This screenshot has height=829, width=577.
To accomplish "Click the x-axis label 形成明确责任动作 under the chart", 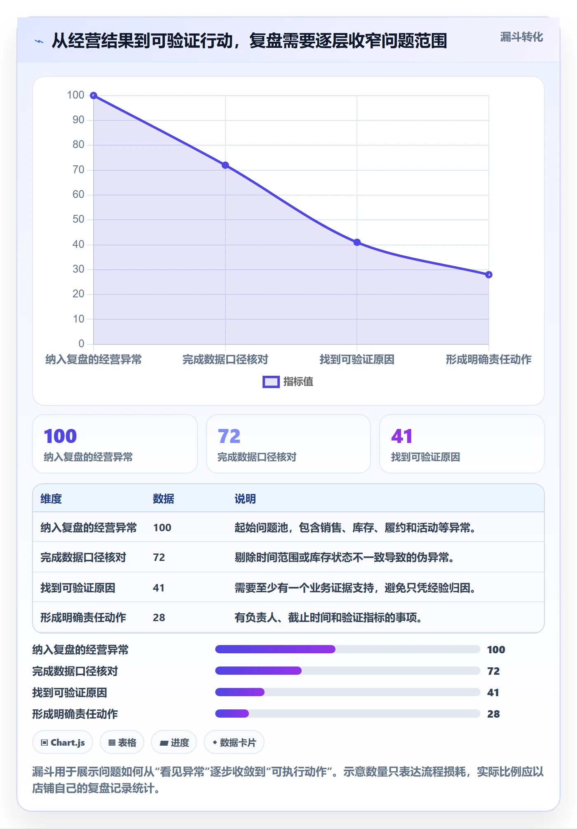I will point(489,360).
